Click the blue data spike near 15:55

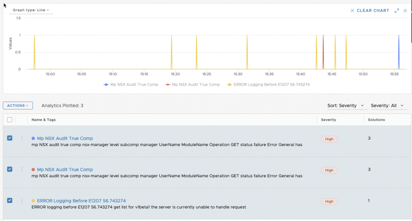coord(399,52)
